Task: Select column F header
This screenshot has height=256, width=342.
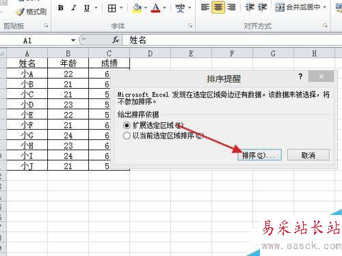Action: (x=232, y=53)
